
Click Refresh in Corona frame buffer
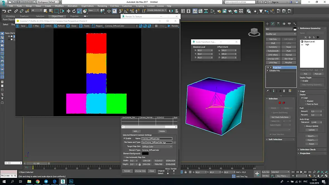point(61,26)
